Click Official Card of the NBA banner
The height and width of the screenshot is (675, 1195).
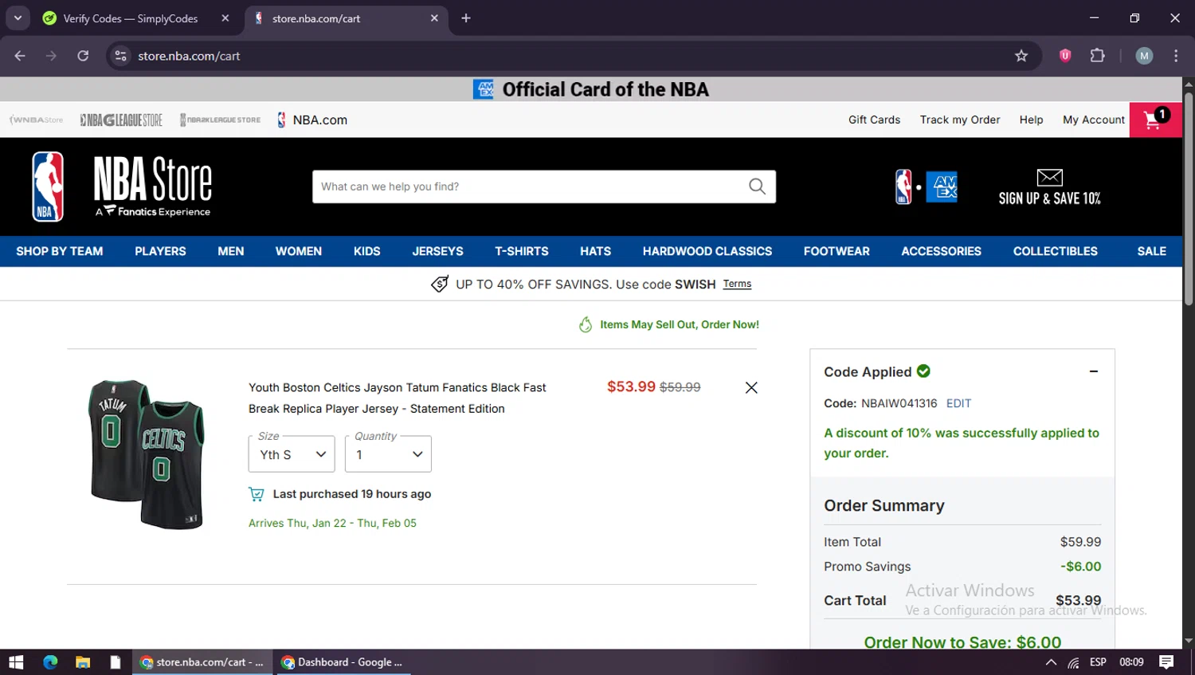pos(590,89)
